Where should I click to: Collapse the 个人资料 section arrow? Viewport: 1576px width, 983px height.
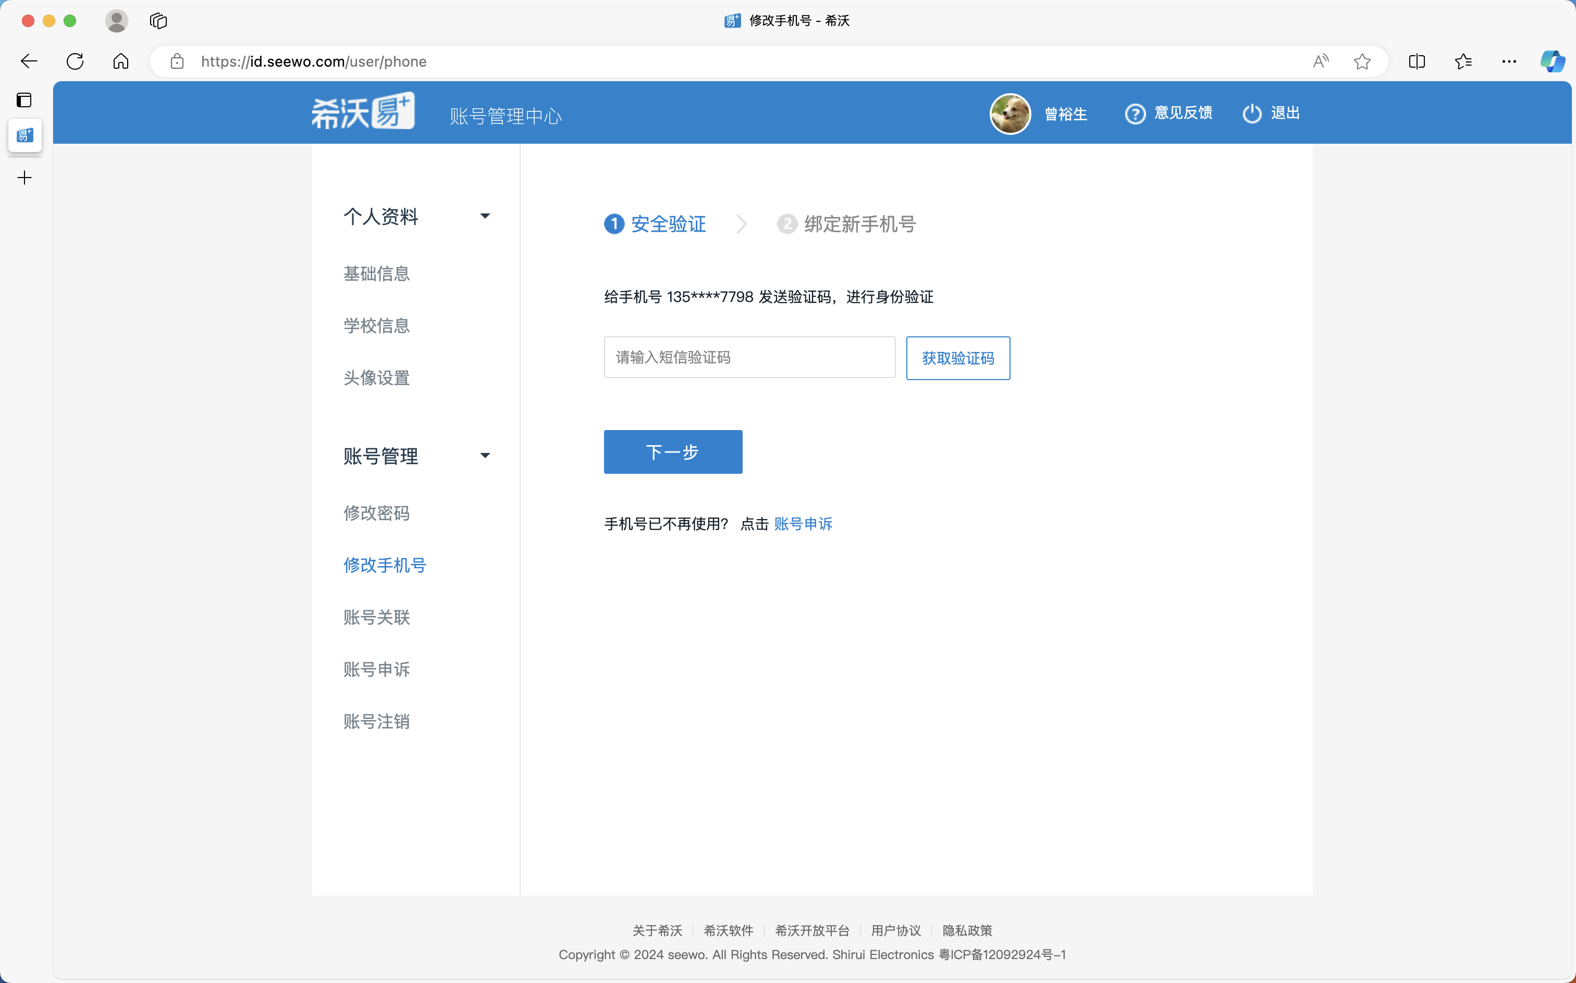(x=485, y=216)
